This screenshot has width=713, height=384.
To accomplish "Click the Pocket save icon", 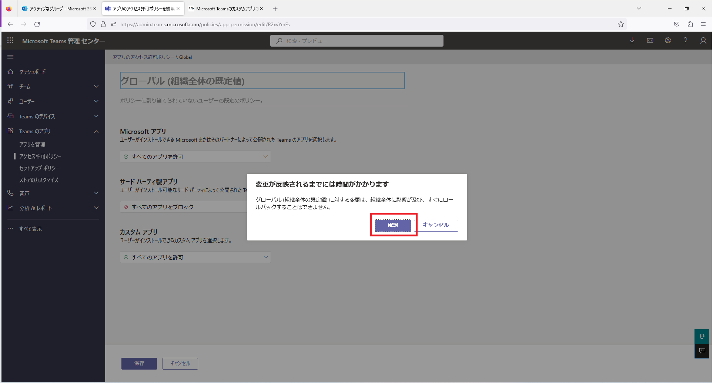I will point(677,24).
